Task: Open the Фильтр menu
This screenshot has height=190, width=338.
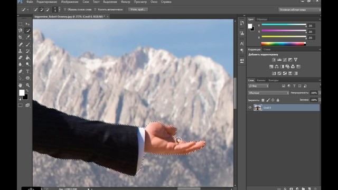Action: pyautogui.click(x=126, y=2)
